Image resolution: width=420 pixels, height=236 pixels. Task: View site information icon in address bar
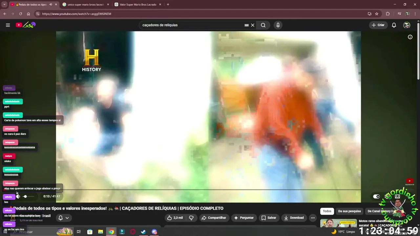(38, 14)
